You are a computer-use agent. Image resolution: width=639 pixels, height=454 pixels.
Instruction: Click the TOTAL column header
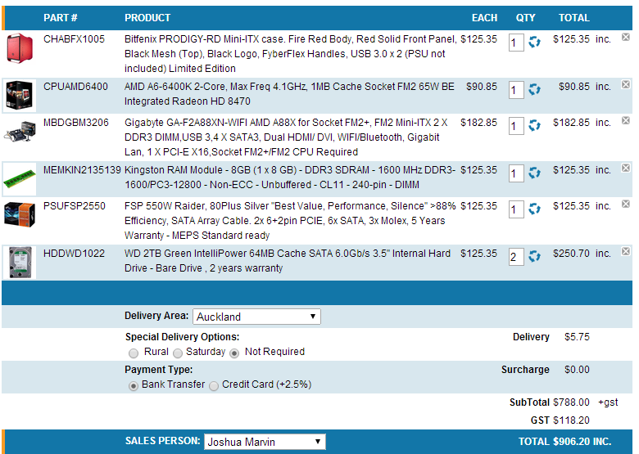click(x=573, y=18)
